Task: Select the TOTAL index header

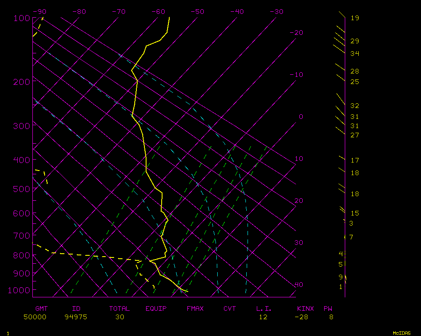Action: click(119, 309)
